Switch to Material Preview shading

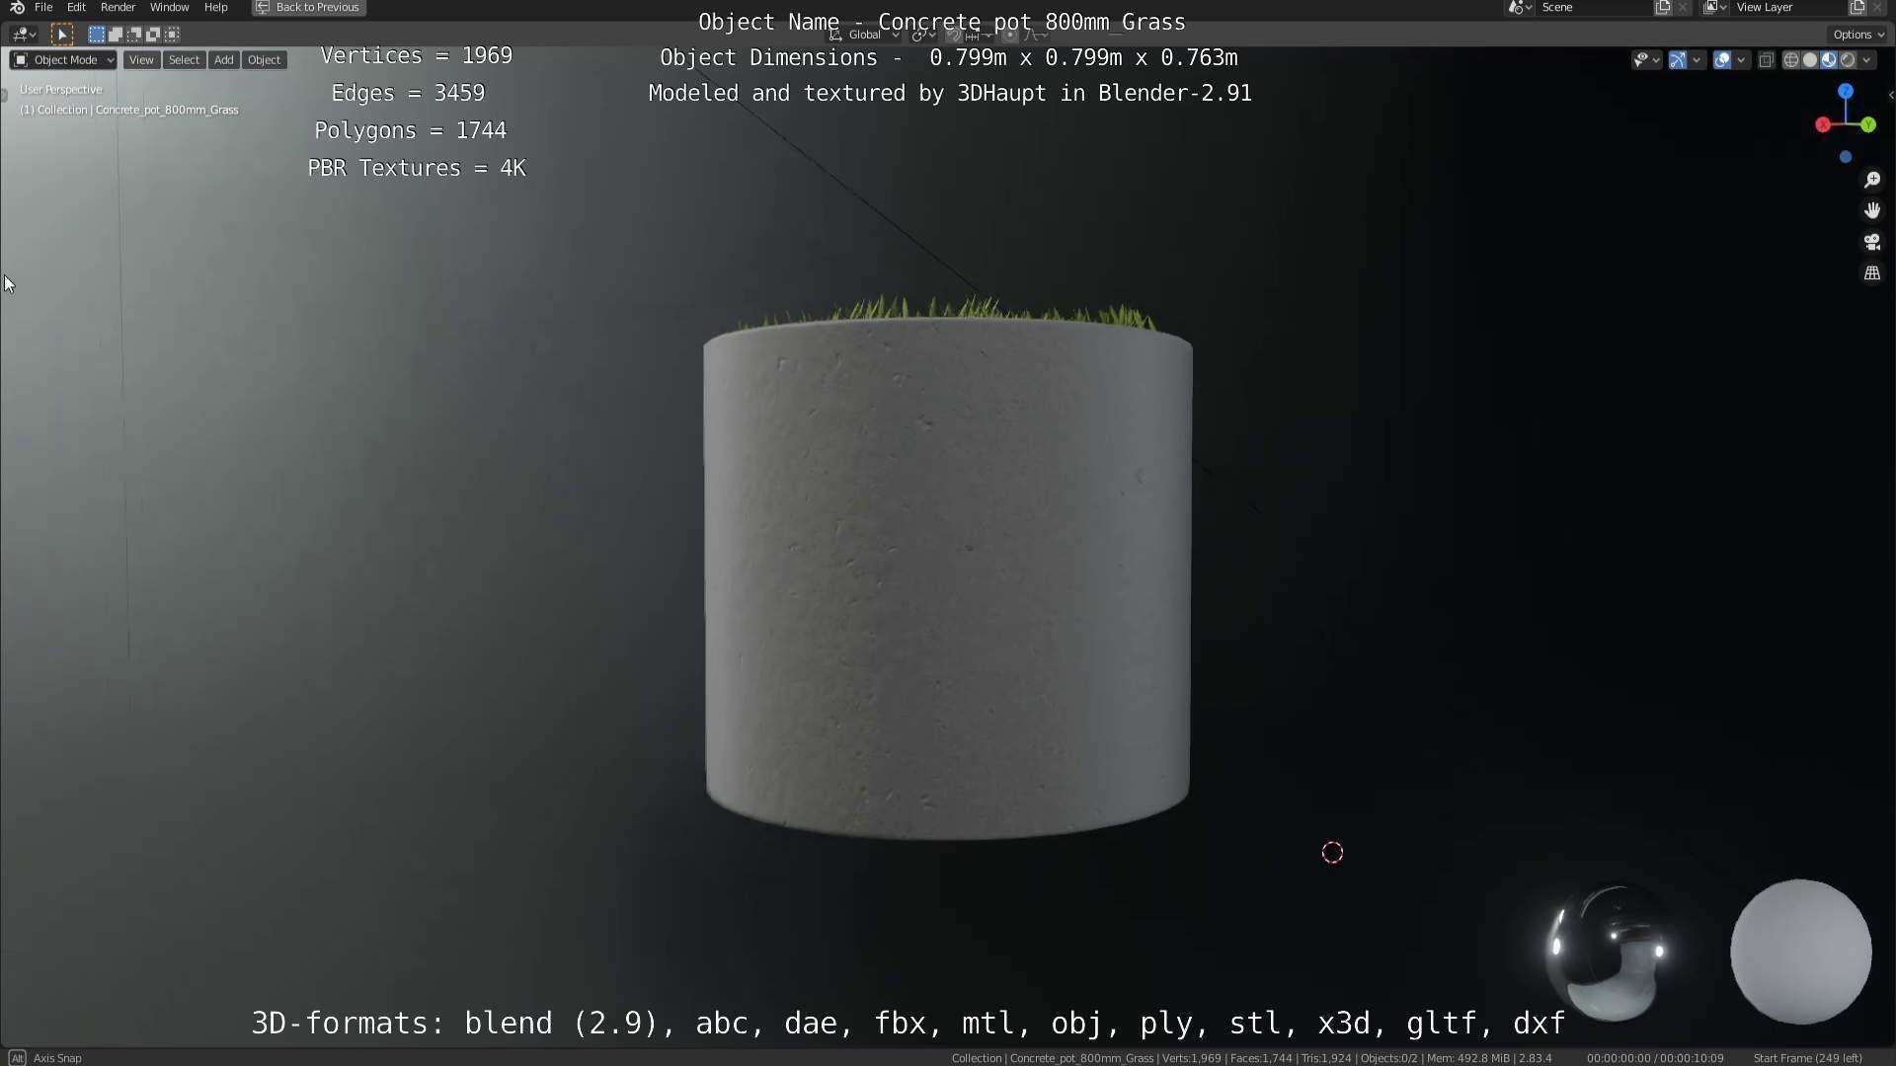(1829, 60)
